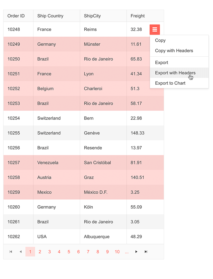The image size is (213, 279).
Task: Go to page 10
Action: [117, 252]
